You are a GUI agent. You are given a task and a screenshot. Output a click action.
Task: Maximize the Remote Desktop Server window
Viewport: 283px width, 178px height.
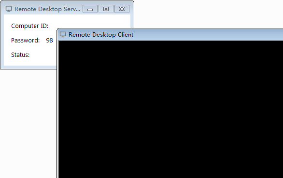click(x=106, y=9)
